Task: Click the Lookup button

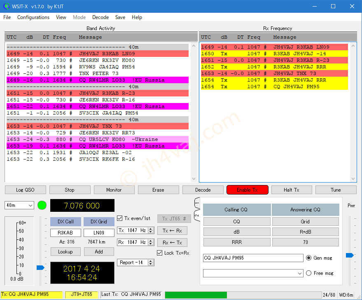Action: 65,252
